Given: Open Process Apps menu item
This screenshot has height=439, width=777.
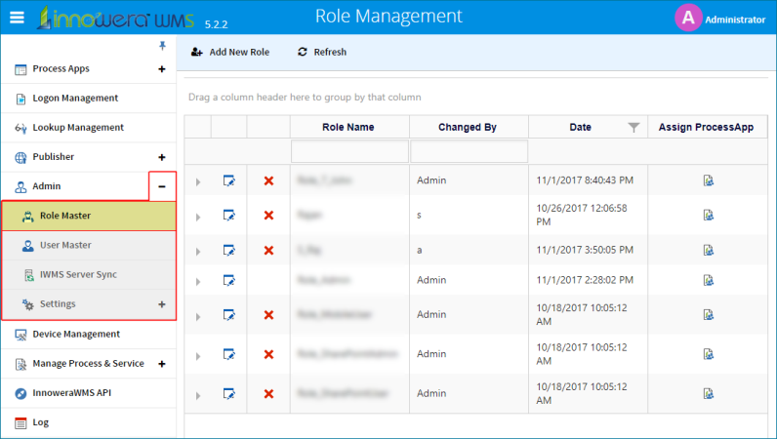Looking at the screenshot, I should coord(61,69).
